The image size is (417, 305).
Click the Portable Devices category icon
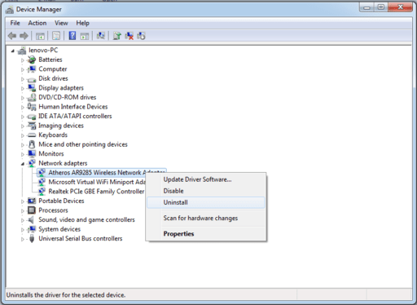coord(32,201)
